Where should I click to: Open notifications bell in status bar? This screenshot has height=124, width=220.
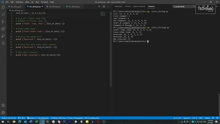(217, 118)
